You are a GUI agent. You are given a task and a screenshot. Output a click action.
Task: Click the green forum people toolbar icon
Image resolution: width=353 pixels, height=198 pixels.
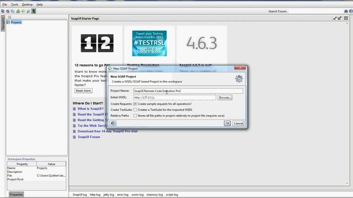(x=18, y=11)
